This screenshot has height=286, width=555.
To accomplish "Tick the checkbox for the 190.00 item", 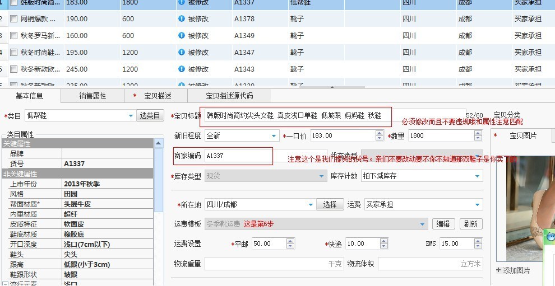I will [14, 19].
